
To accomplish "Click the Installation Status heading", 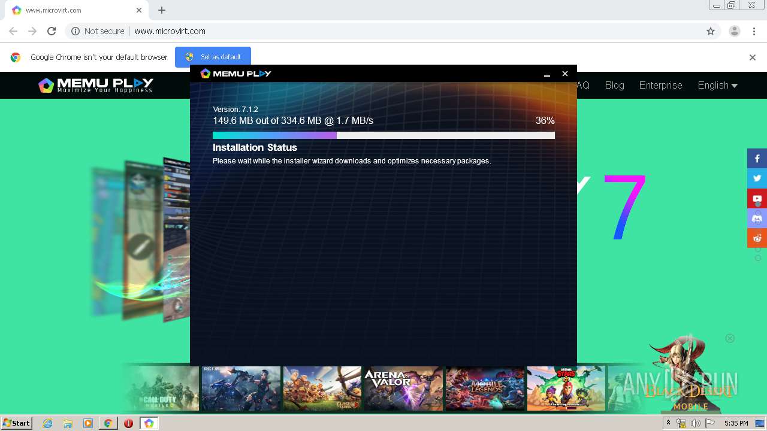I will click(x=255, y=147).
